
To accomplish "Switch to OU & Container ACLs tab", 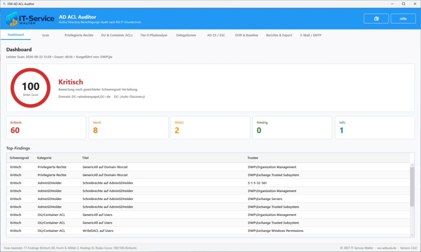I will pos(117,35).
